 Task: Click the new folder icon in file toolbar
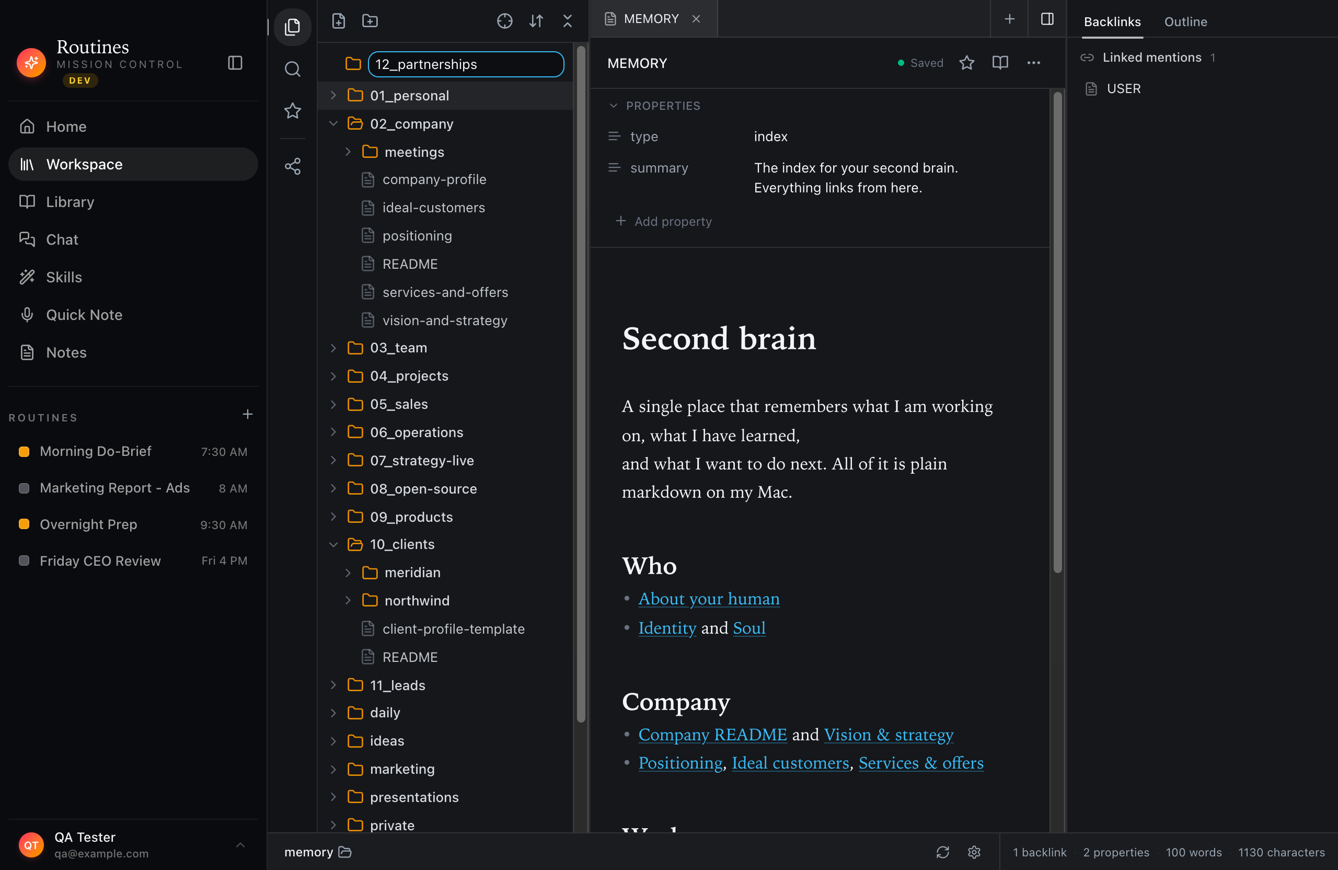coord(370,21)
